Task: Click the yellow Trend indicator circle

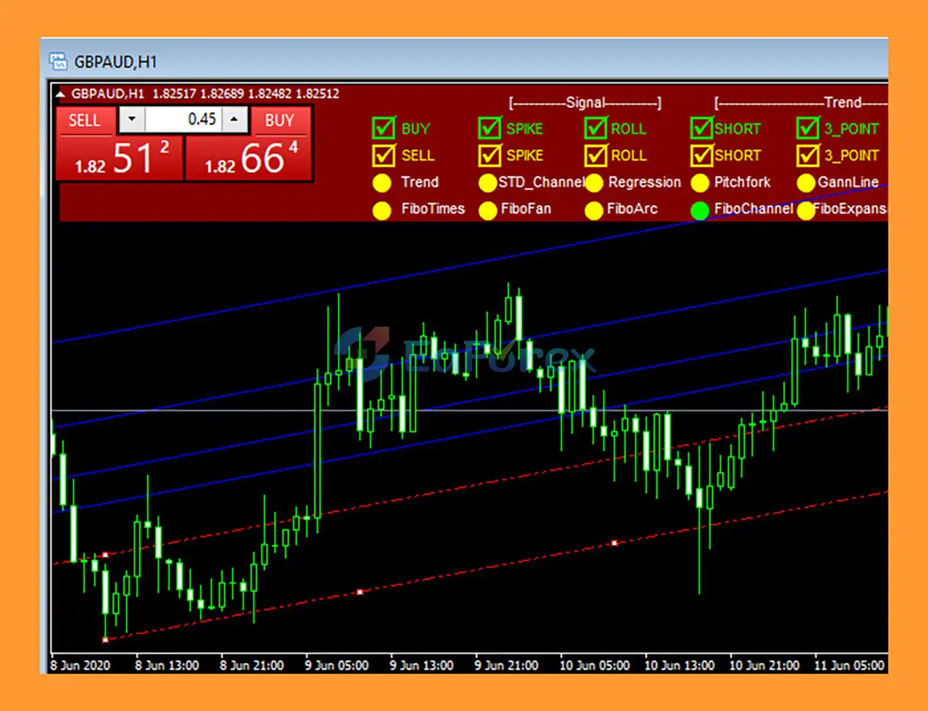Action: [x=381, y=183]
